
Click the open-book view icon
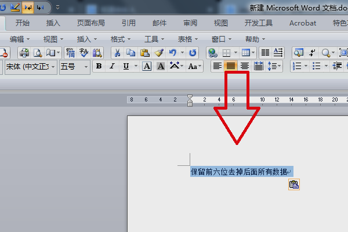click(x=50, y=53)
